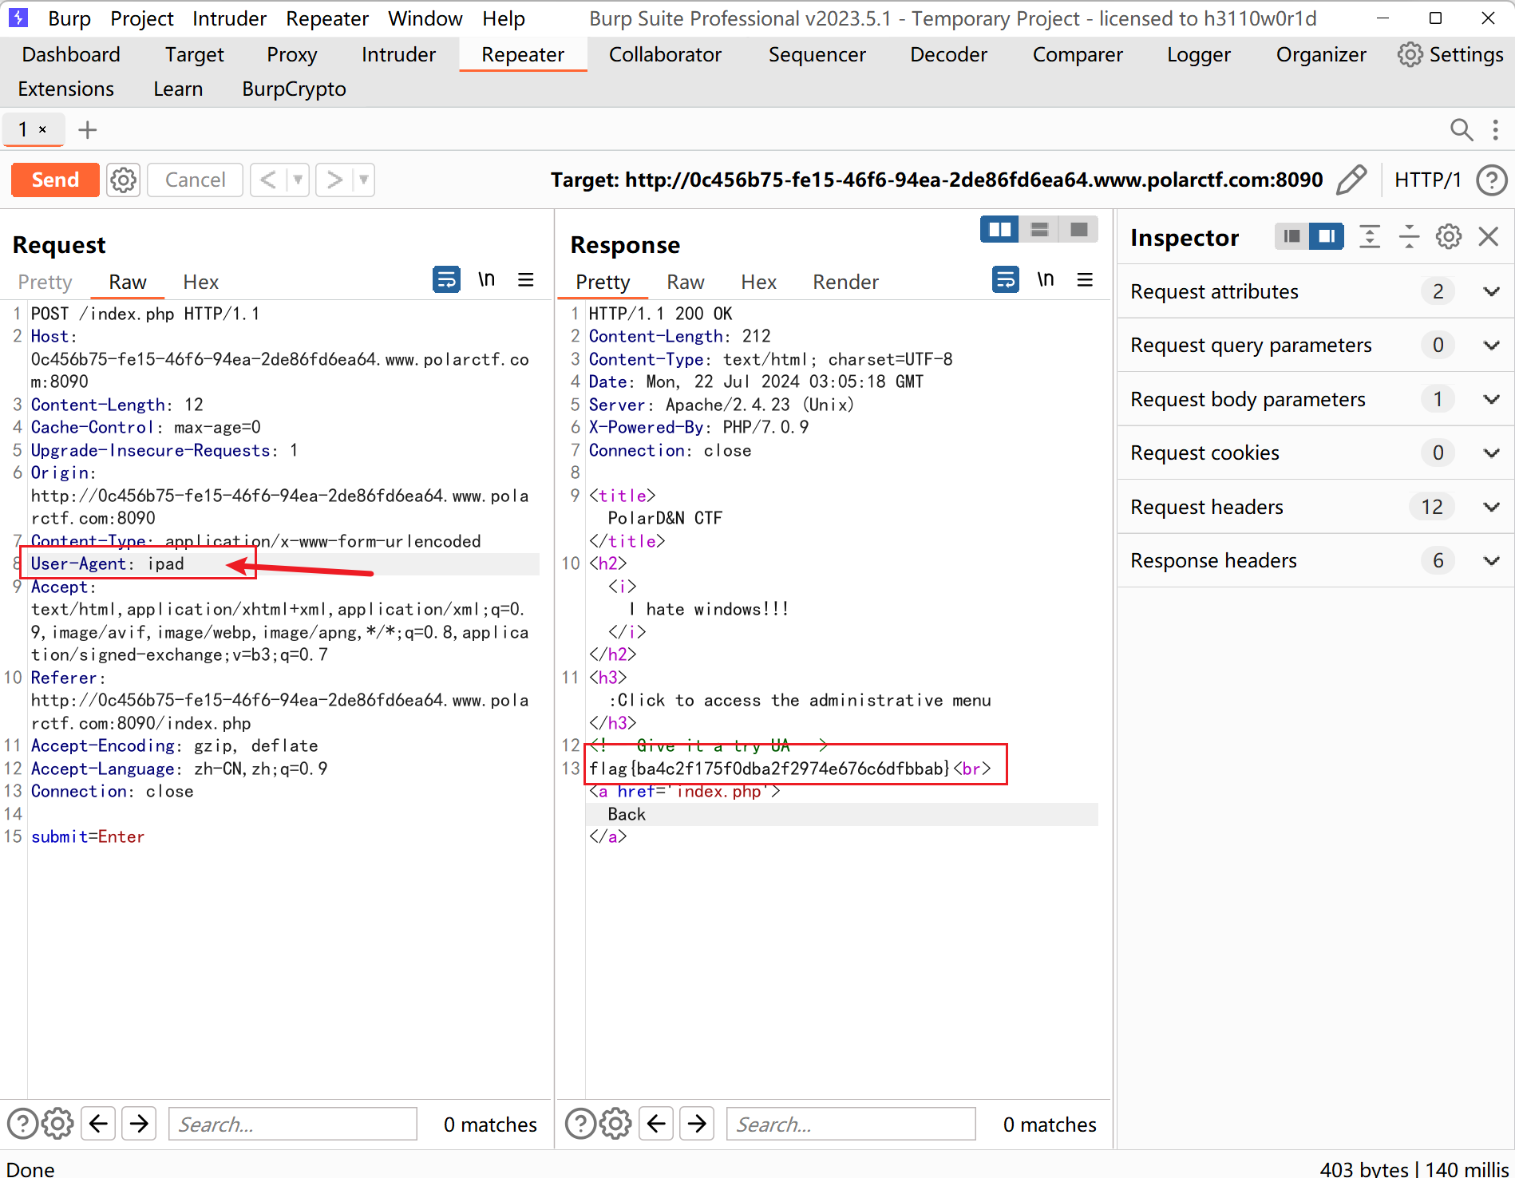Edit target with the pencil icon

(x=1351, y=180)
